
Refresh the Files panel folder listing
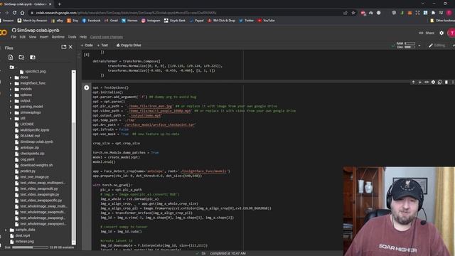point(21,57)
